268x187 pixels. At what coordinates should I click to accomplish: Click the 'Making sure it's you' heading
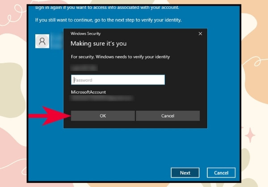pyautogui.click(x=99, y=44)
